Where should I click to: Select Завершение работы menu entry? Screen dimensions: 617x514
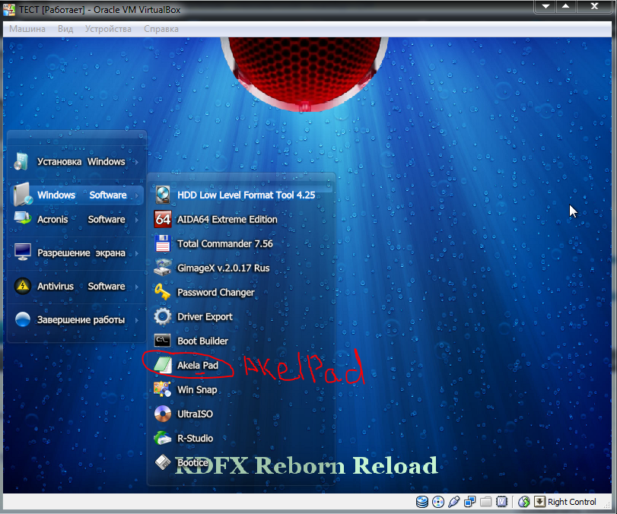pos(76,319)
